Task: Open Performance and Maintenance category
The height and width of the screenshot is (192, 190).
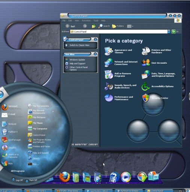Action: 119,98
